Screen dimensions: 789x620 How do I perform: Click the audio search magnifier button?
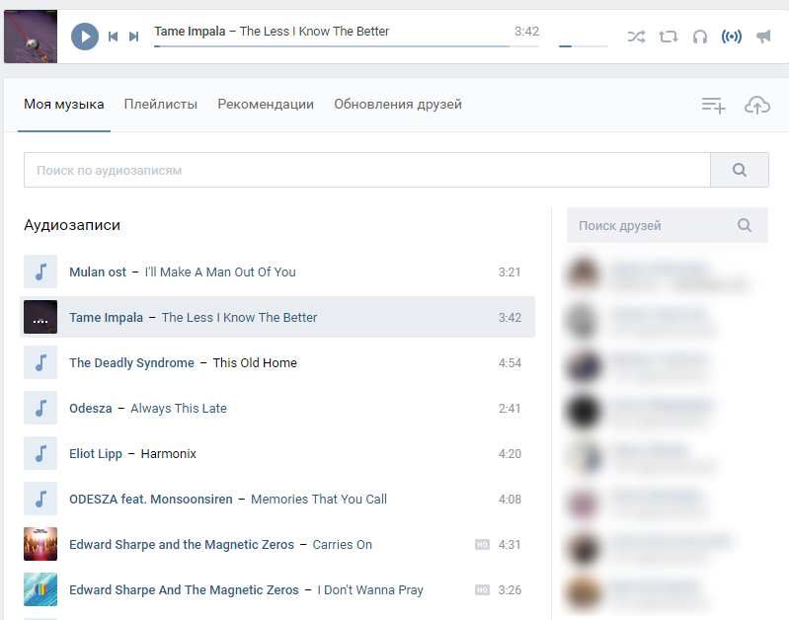click(740, 170)
